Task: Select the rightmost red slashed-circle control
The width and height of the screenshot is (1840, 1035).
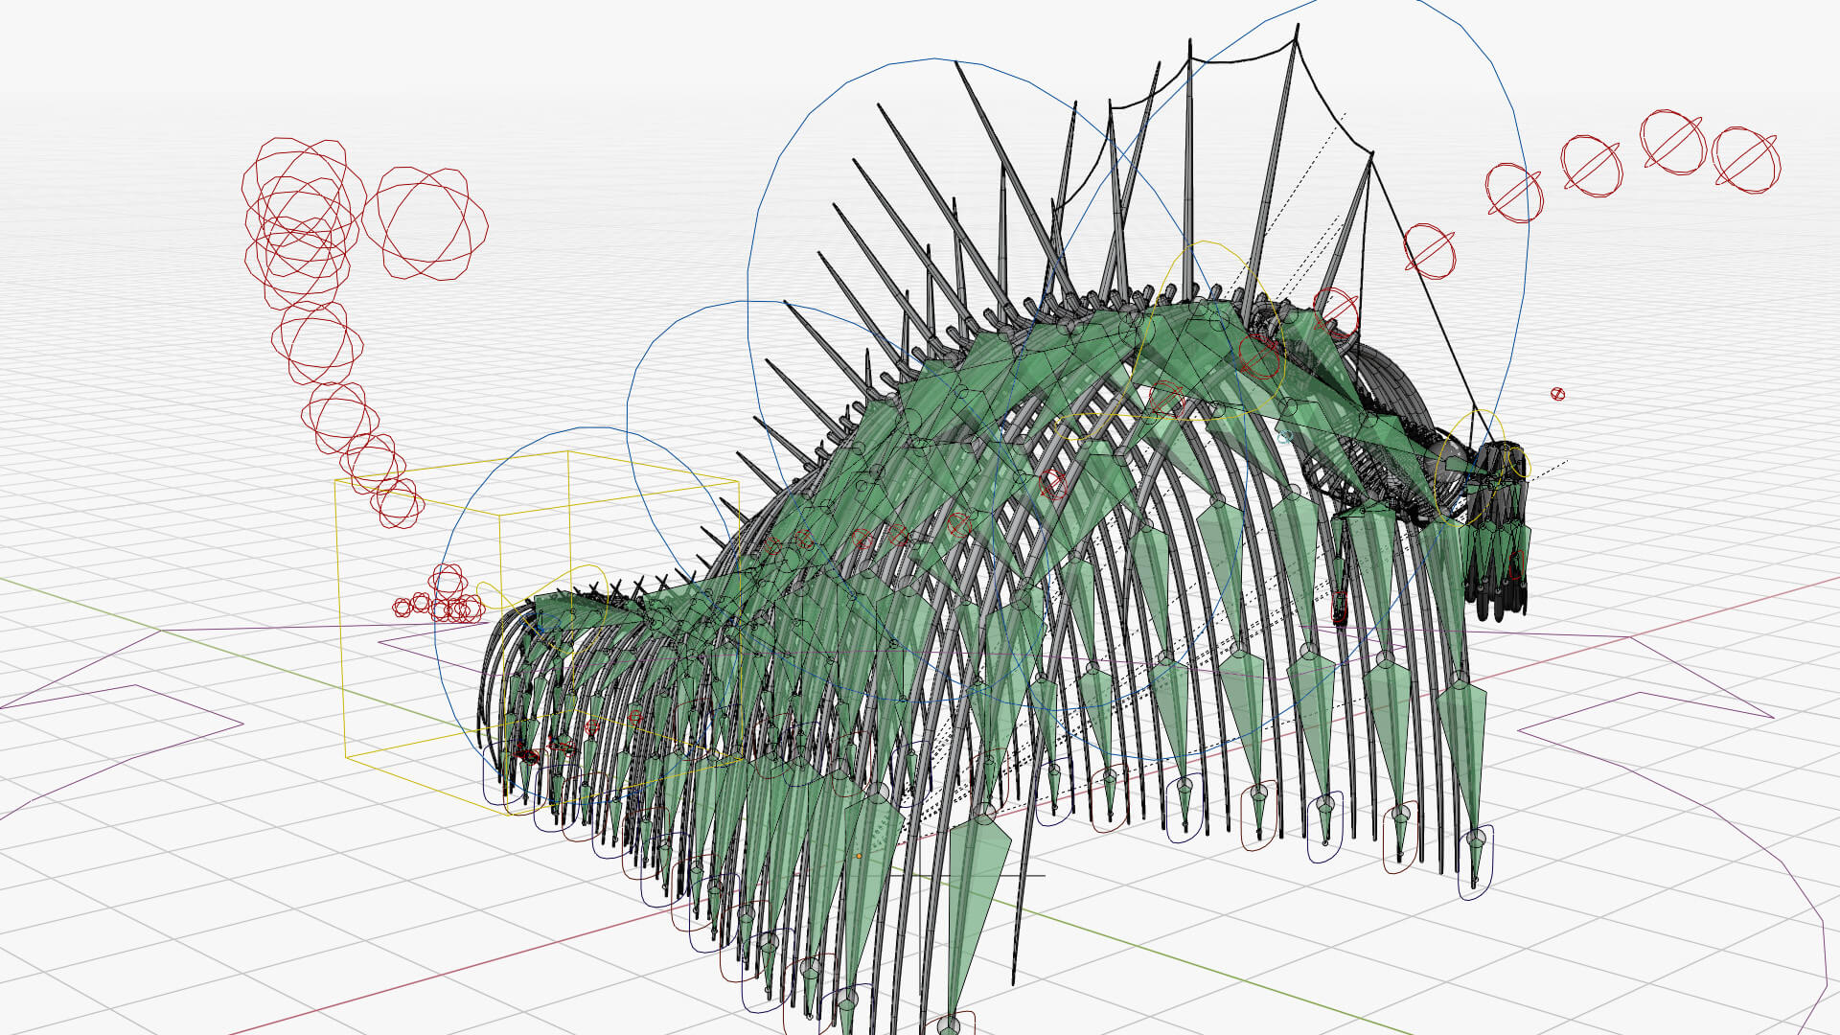Action: coord(1745,159)
